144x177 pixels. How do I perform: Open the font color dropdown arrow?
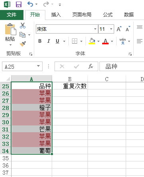point(112,41)
